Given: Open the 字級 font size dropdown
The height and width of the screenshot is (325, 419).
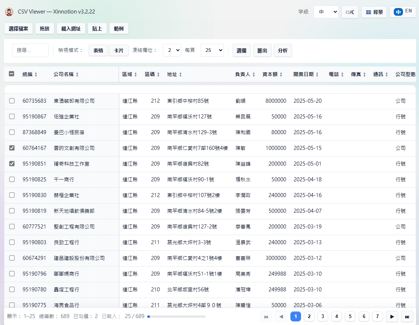Looking at the screenshot, I should click(x=325, y=12).
